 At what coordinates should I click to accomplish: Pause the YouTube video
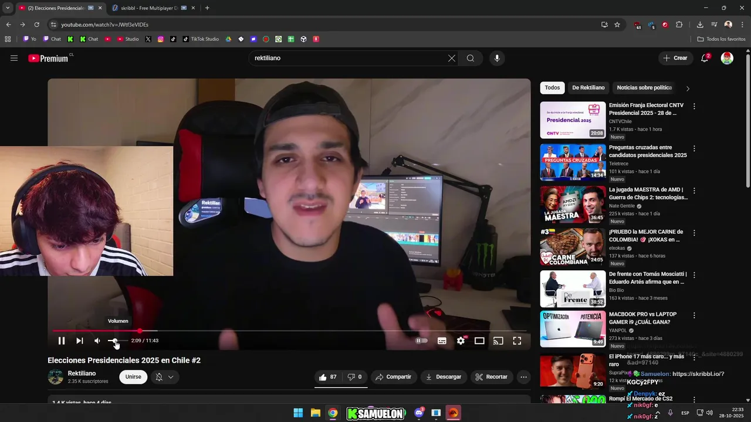(62, 341)
